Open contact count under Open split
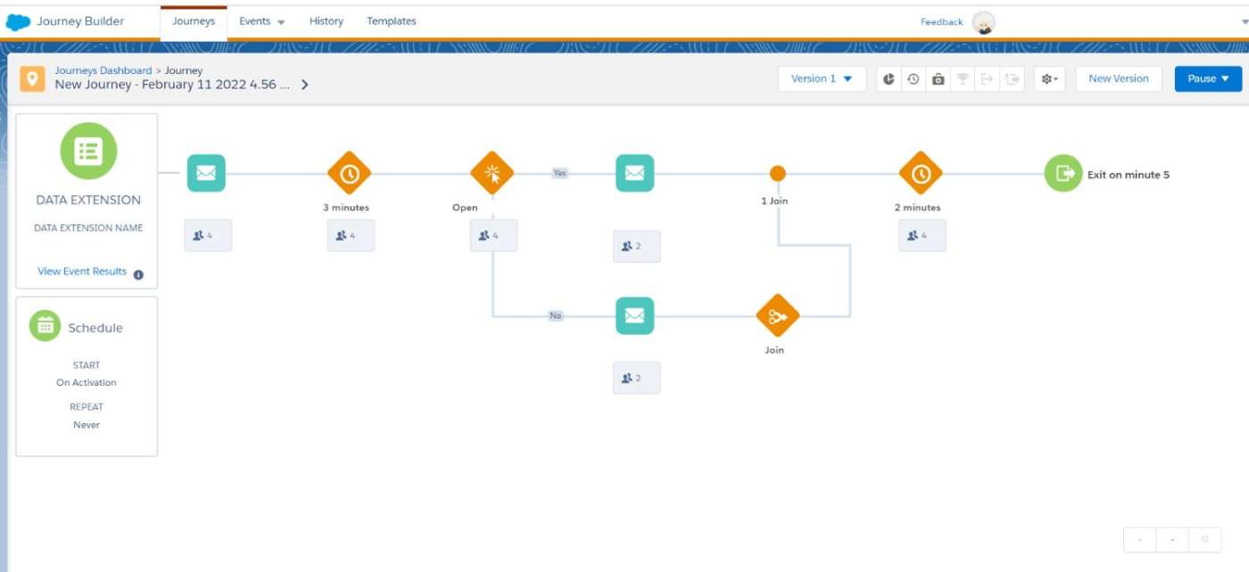Image resolution: width=1249 pixels, height=572 pixels. pyautogui.click(x=493, y=235)
